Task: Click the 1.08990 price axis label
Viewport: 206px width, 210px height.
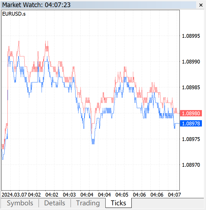Action: 191,62
